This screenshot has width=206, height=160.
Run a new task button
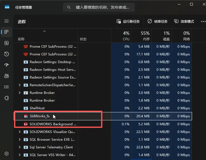pyautogui.click(x=128, y=21)
